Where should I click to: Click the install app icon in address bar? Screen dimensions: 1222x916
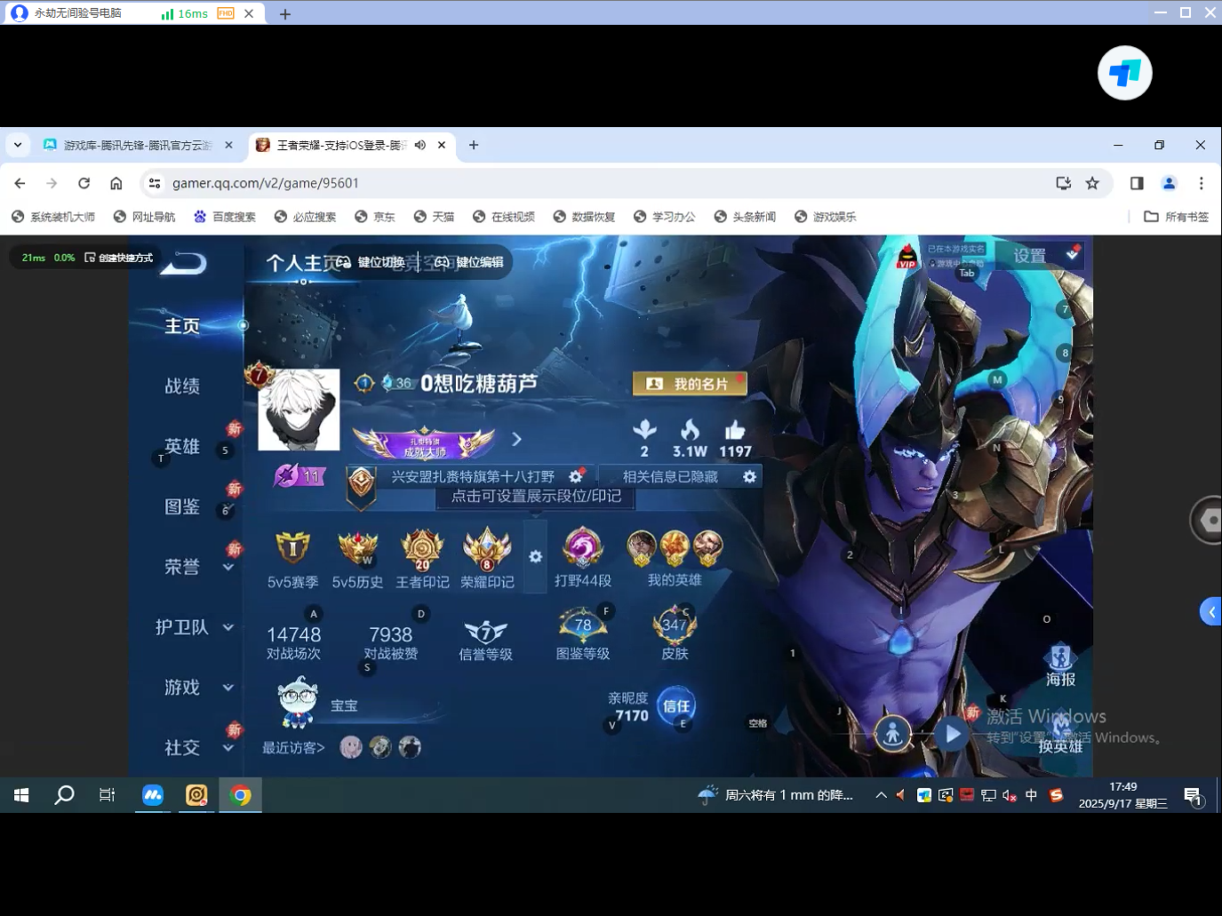[1063, 183]
